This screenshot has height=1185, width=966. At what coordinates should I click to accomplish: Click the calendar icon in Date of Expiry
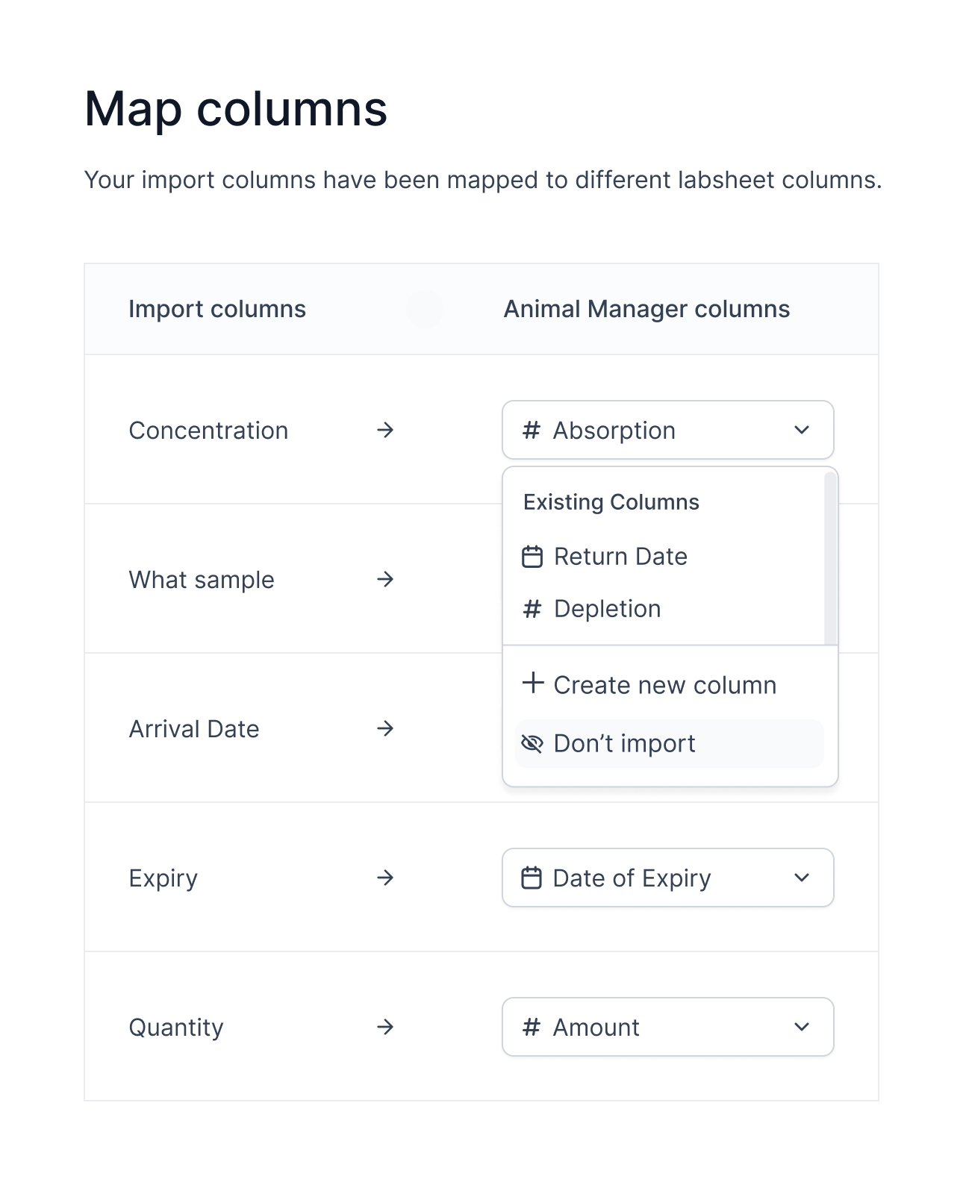532,878
